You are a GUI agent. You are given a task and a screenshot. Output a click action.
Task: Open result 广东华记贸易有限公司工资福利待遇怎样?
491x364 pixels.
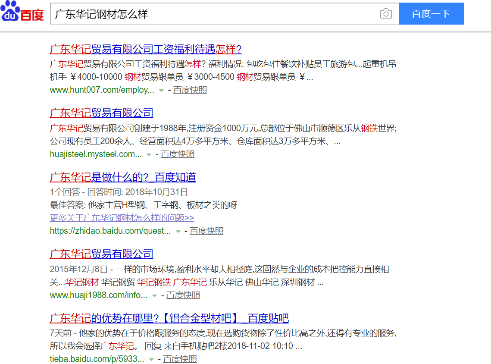point(146,49)
